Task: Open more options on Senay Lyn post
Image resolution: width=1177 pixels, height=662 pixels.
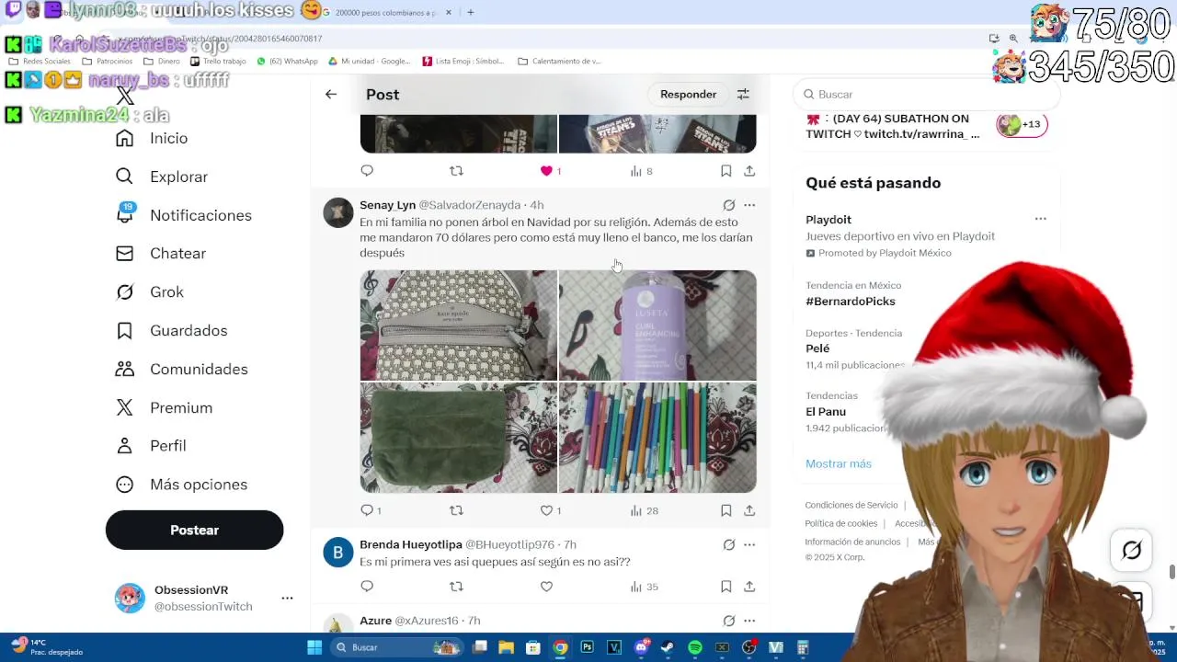Action: click(749, 205)
